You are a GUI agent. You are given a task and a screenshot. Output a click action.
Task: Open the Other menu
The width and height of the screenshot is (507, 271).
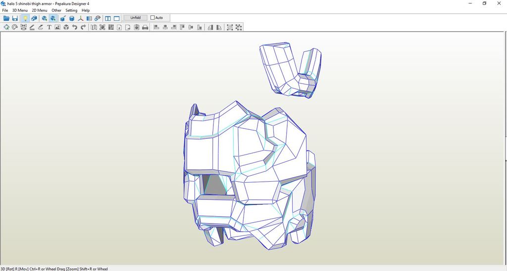tap(56, 10)
